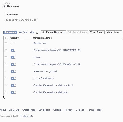Open the Careers footer link
The width and height of the screenshot is (123, 122).
57,110
